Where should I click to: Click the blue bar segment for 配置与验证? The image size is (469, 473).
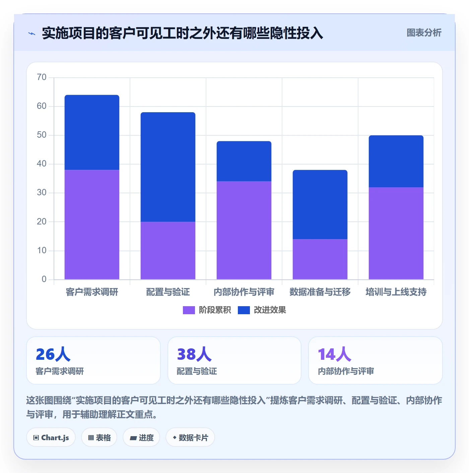[x=168, y=167]
